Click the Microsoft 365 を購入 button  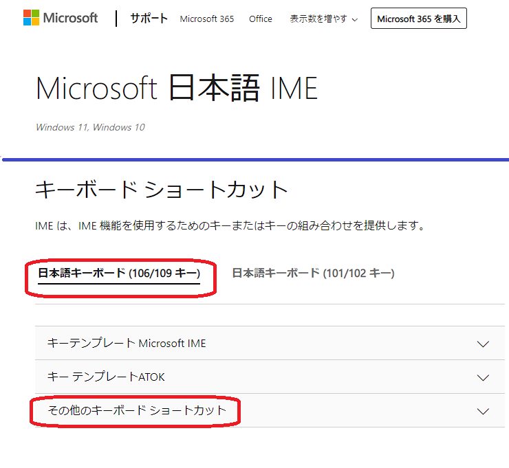419,19
